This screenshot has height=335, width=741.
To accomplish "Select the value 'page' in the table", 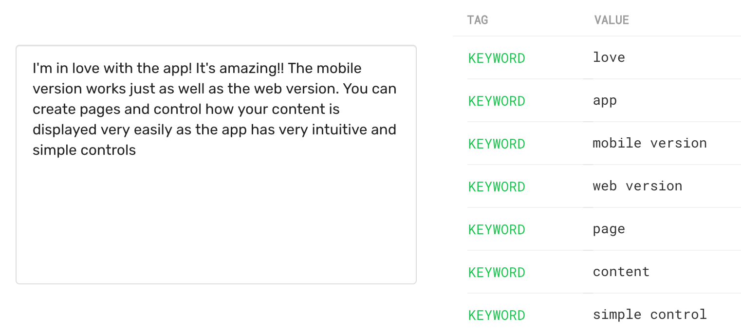I will pyautogui.click(x=609, y=228).
